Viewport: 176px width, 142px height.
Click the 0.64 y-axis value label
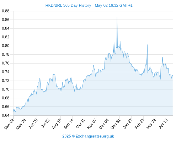(6, 115)
